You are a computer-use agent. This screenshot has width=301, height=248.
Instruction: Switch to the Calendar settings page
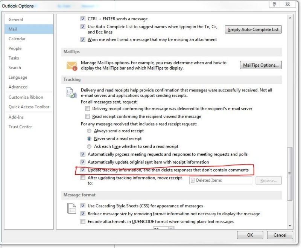[x=18, y=39]
